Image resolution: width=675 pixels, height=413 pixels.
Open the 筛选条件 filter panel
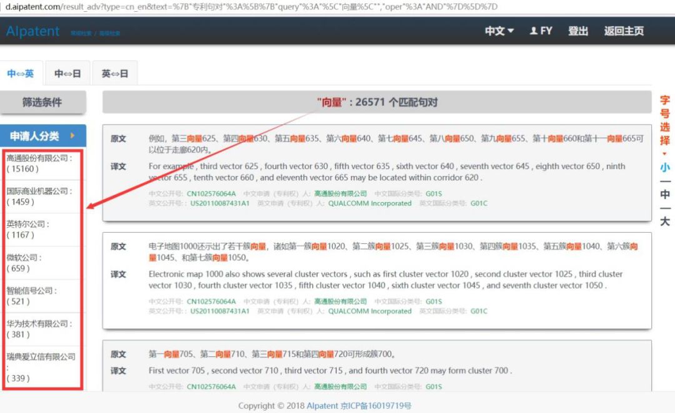(x=42, y=102)
